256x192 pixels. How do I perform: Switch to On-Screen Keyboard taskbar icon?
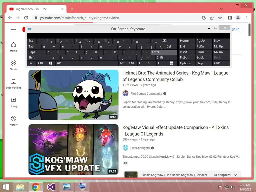click(x=82, y=187)
